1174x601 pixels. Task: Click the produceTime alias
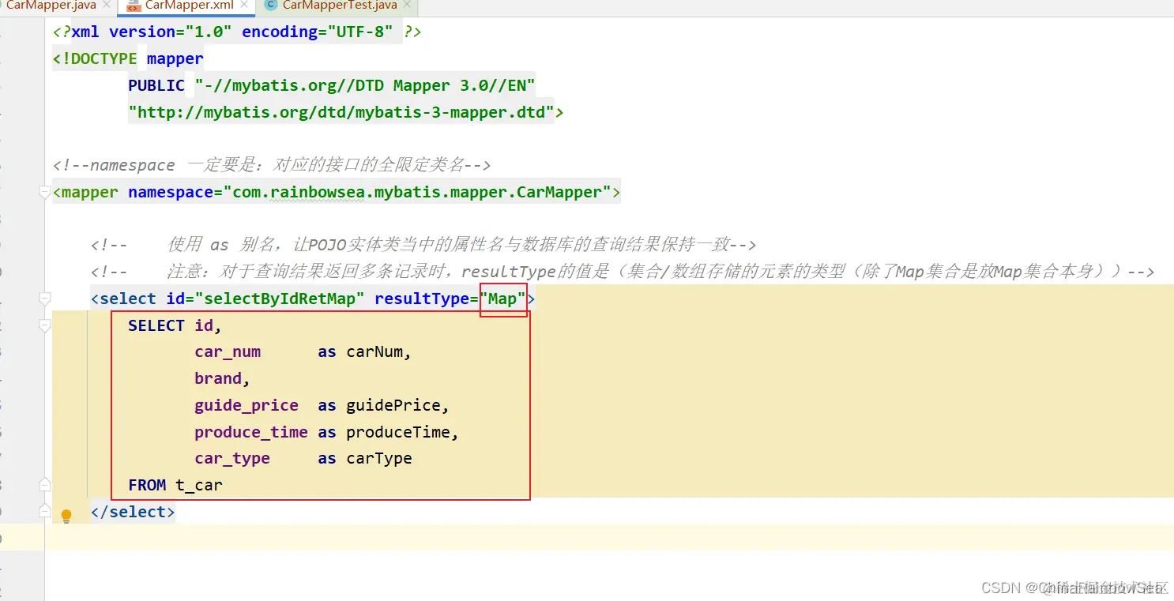pyautogui.click(x=398, y=432)
